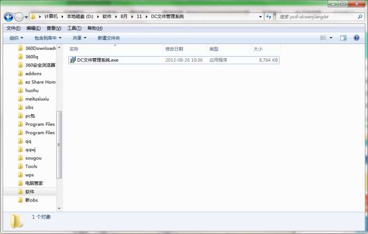Screen dimensions: 368x234
Task: Open the address bar history dropdown
Action: 260,17
